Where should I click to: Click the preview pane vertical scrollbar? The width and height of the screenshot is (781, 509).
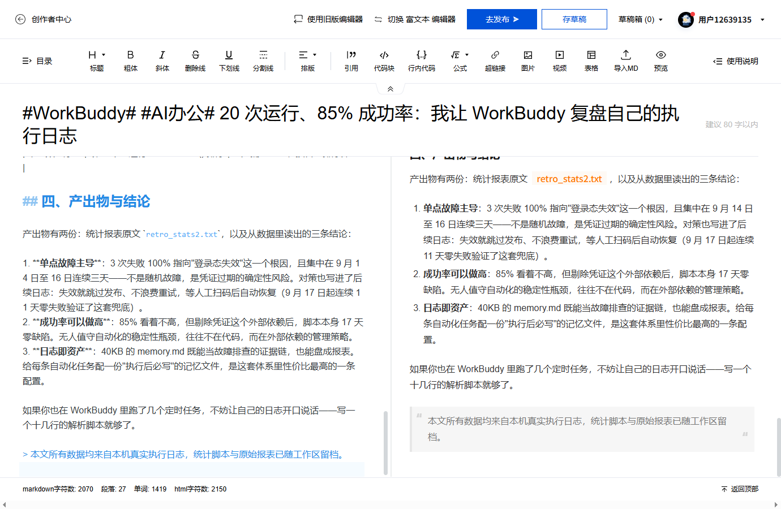(779, 447)
